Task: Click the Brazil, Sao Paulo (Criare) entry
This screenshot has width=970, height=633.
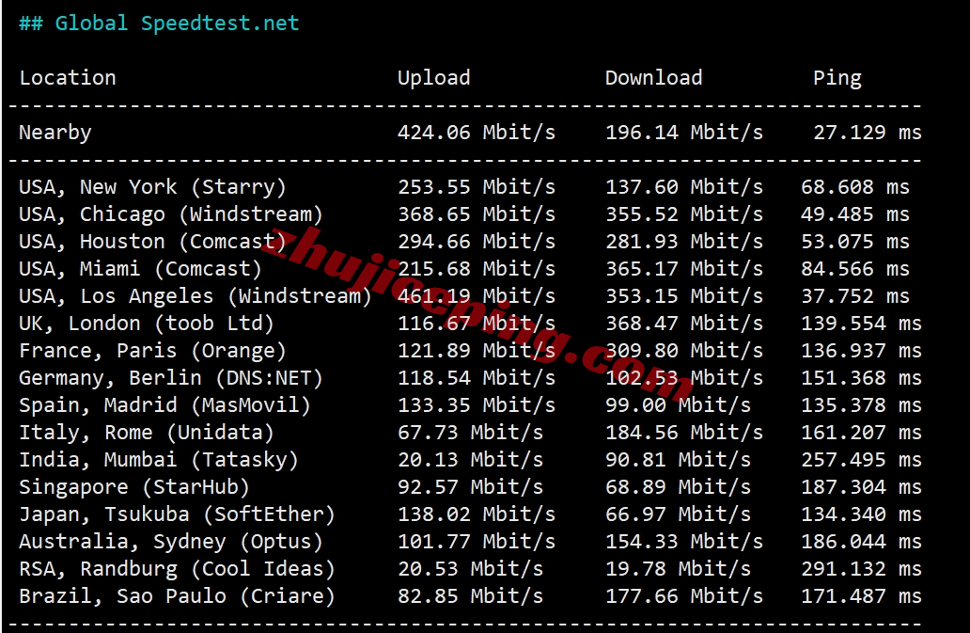Action: [x=177, y=596]
